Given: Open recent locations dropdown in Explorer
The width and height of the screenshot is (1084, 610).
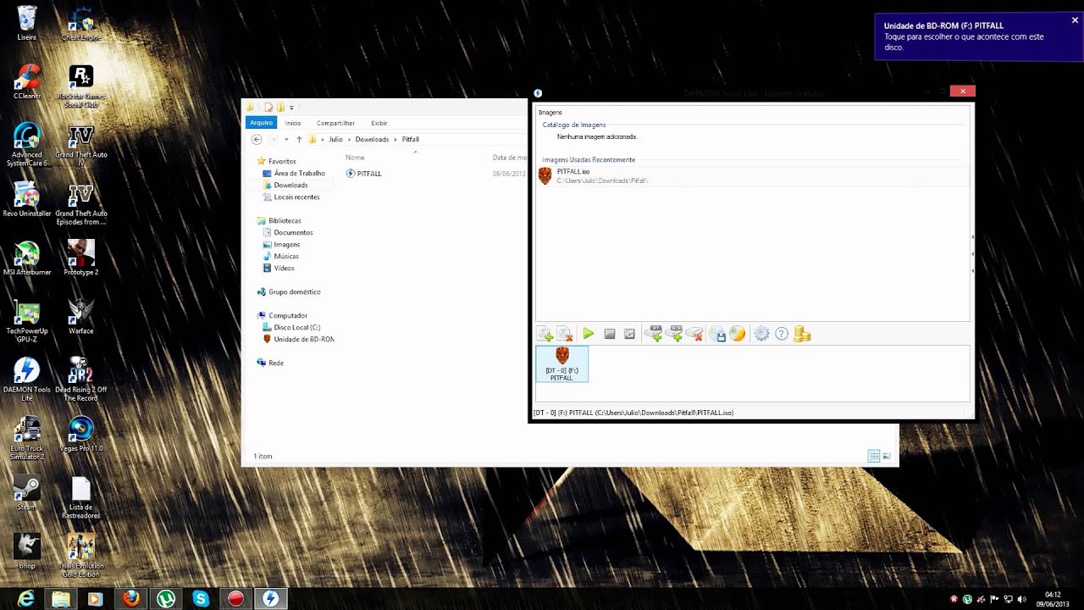Looking at the screenshot, I should pos(286,139).
